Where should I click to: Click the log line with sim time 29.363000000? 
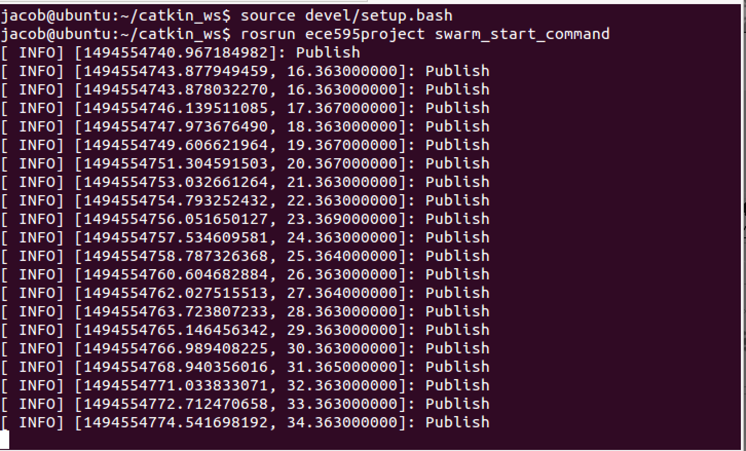(245, 330)
